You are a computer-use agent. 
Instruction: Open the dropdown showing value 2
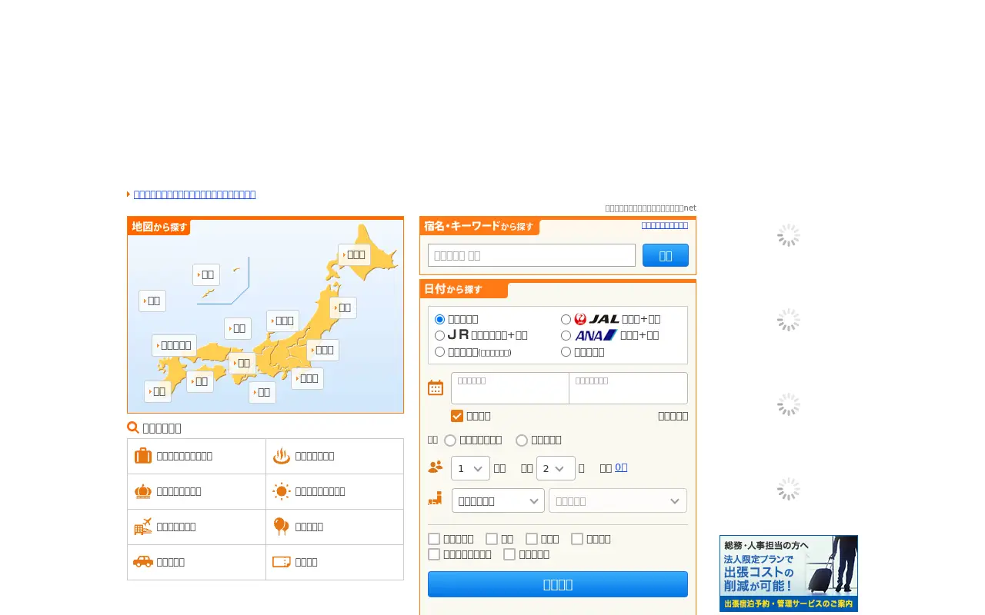(556, 467)
